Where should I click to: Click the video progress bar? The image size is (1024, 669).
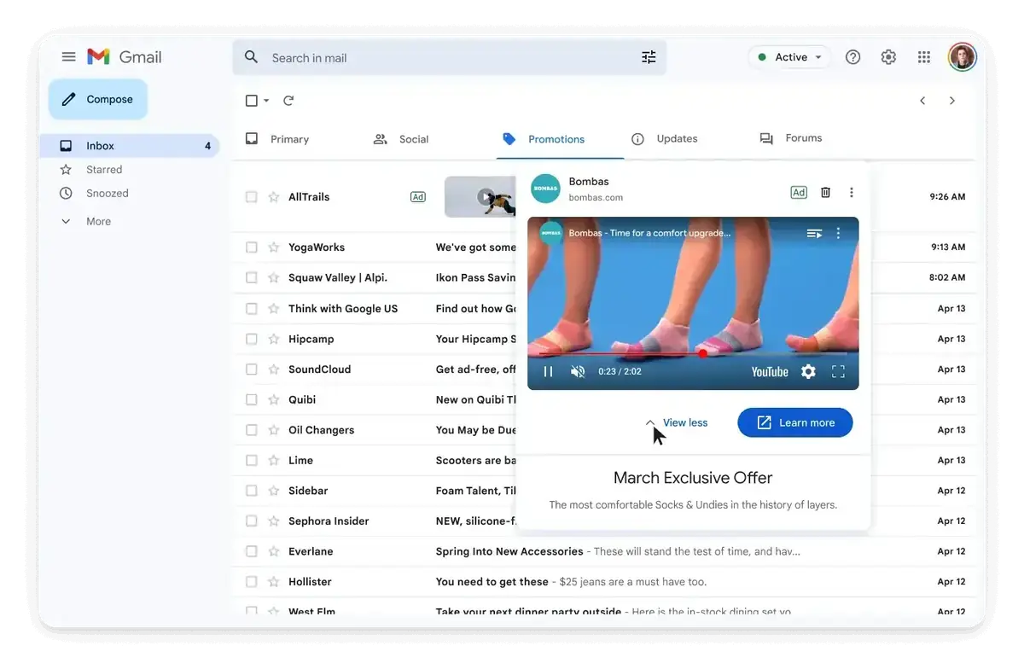(x=693, y=352)
